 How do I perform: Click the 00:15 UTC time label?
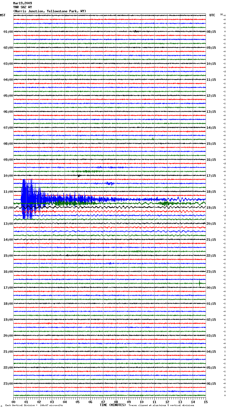(211, 288)
